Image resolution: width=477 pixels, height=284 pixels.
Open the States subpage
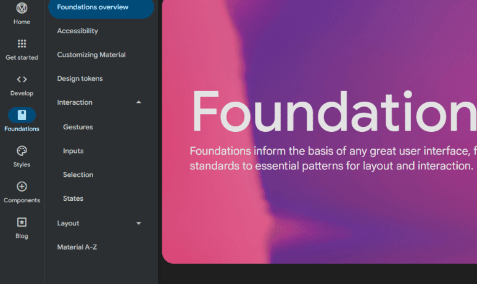pos(73,198)
